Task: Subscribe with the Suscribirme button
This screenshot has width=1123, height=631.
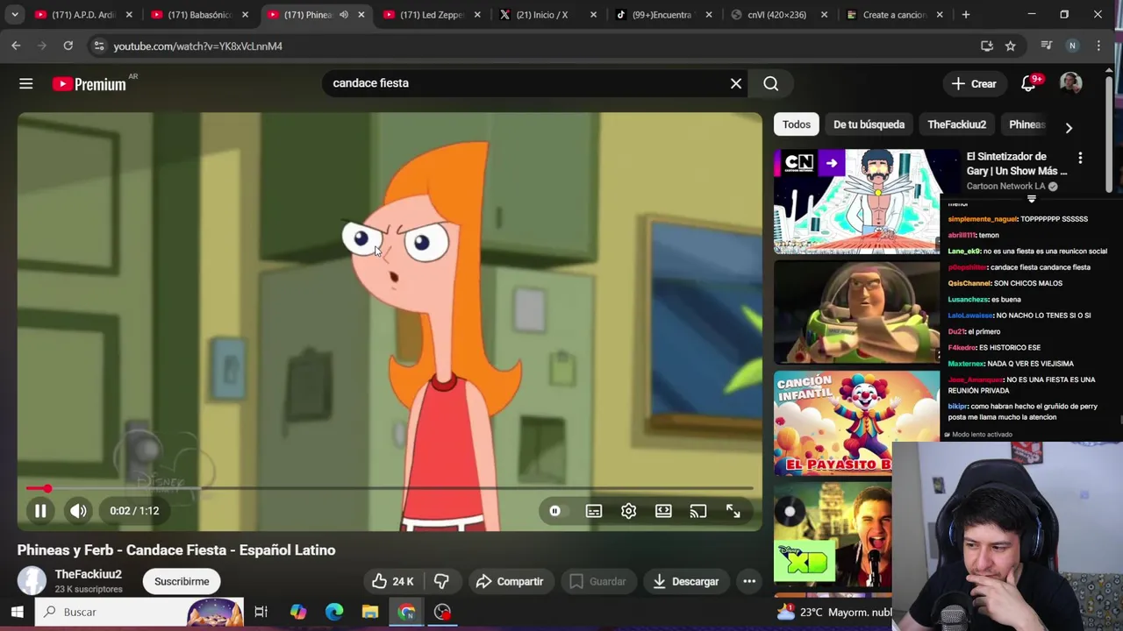Action: [x=182, y=581]
